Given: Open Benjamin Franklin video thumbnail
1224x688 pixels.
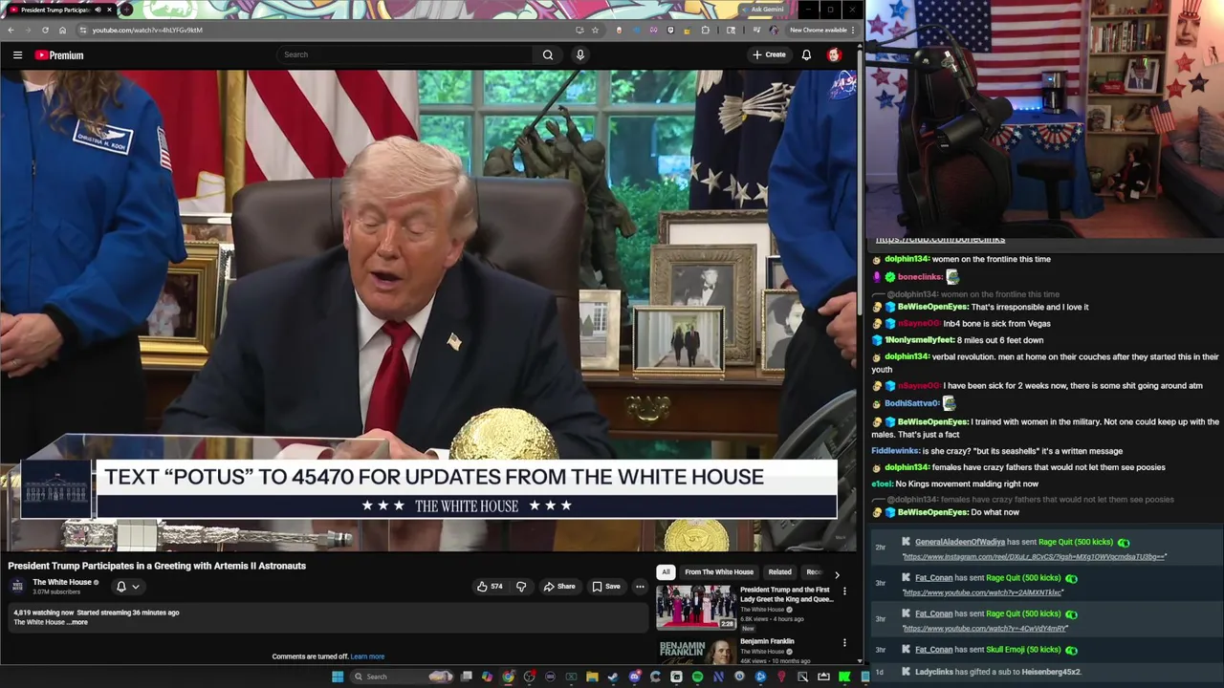Looking at the screenshot, I should point(695,652).
